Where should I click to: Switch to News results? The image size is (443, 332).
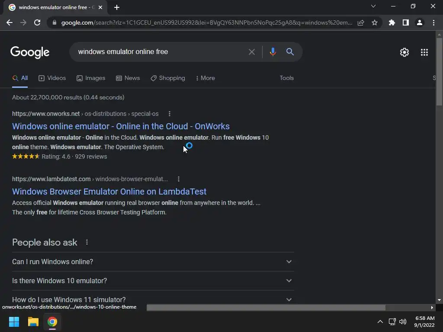128,78
